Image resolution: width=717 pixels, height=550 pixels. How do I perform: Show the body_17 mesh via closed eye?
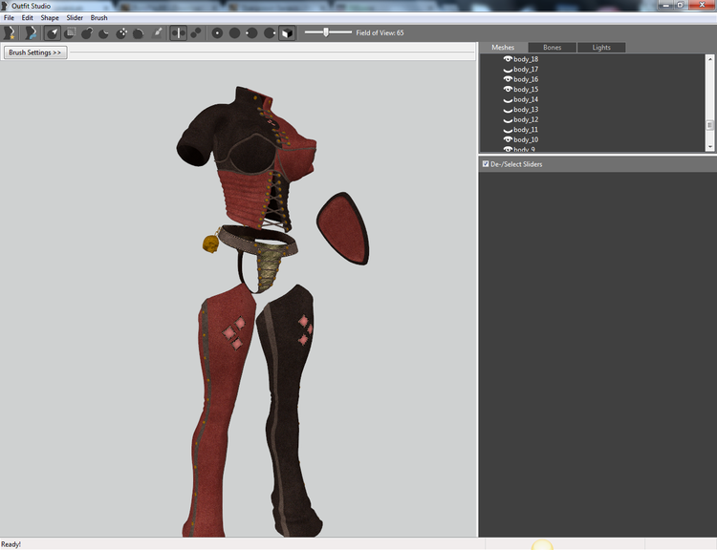click(x=508, y=70)
